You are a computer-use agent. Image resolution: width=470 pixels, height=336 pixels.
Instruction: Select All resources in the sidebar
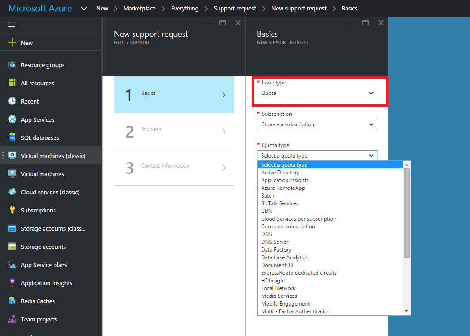click(38, 83)
